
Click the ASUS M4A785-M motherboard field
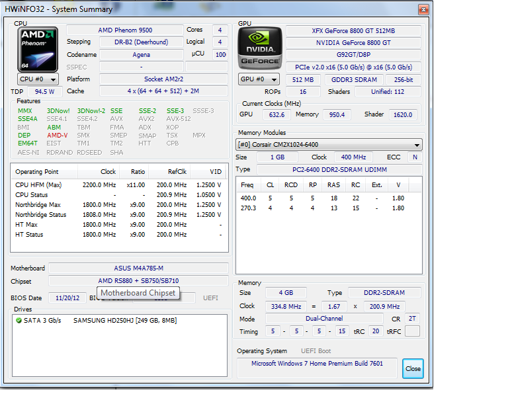(x=138, y=268)
